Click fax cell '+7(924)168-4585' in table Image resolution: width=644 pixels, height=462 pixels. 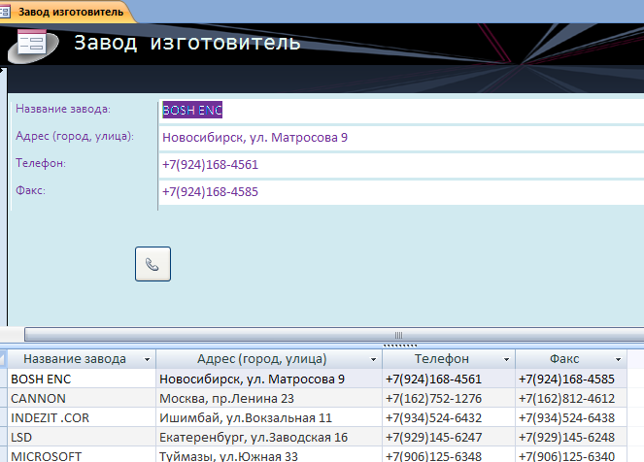pos(571,379)
